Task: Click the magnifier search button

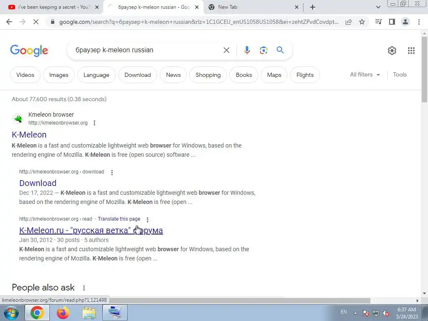Action: [280, 50]
